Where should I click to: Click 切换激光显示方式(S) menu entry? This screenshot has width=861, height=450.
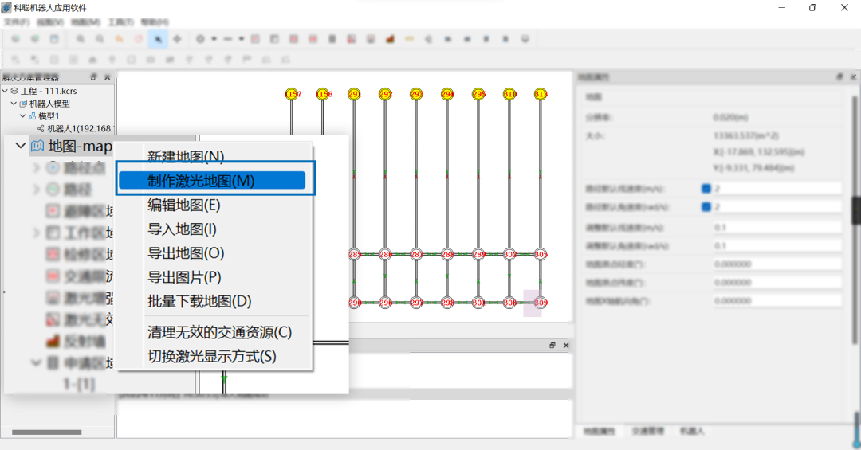211,356
